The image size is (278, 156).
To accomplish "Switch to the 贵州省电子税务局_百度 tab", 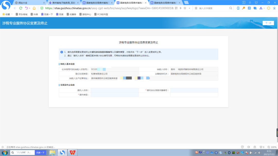I will (64, 3).
